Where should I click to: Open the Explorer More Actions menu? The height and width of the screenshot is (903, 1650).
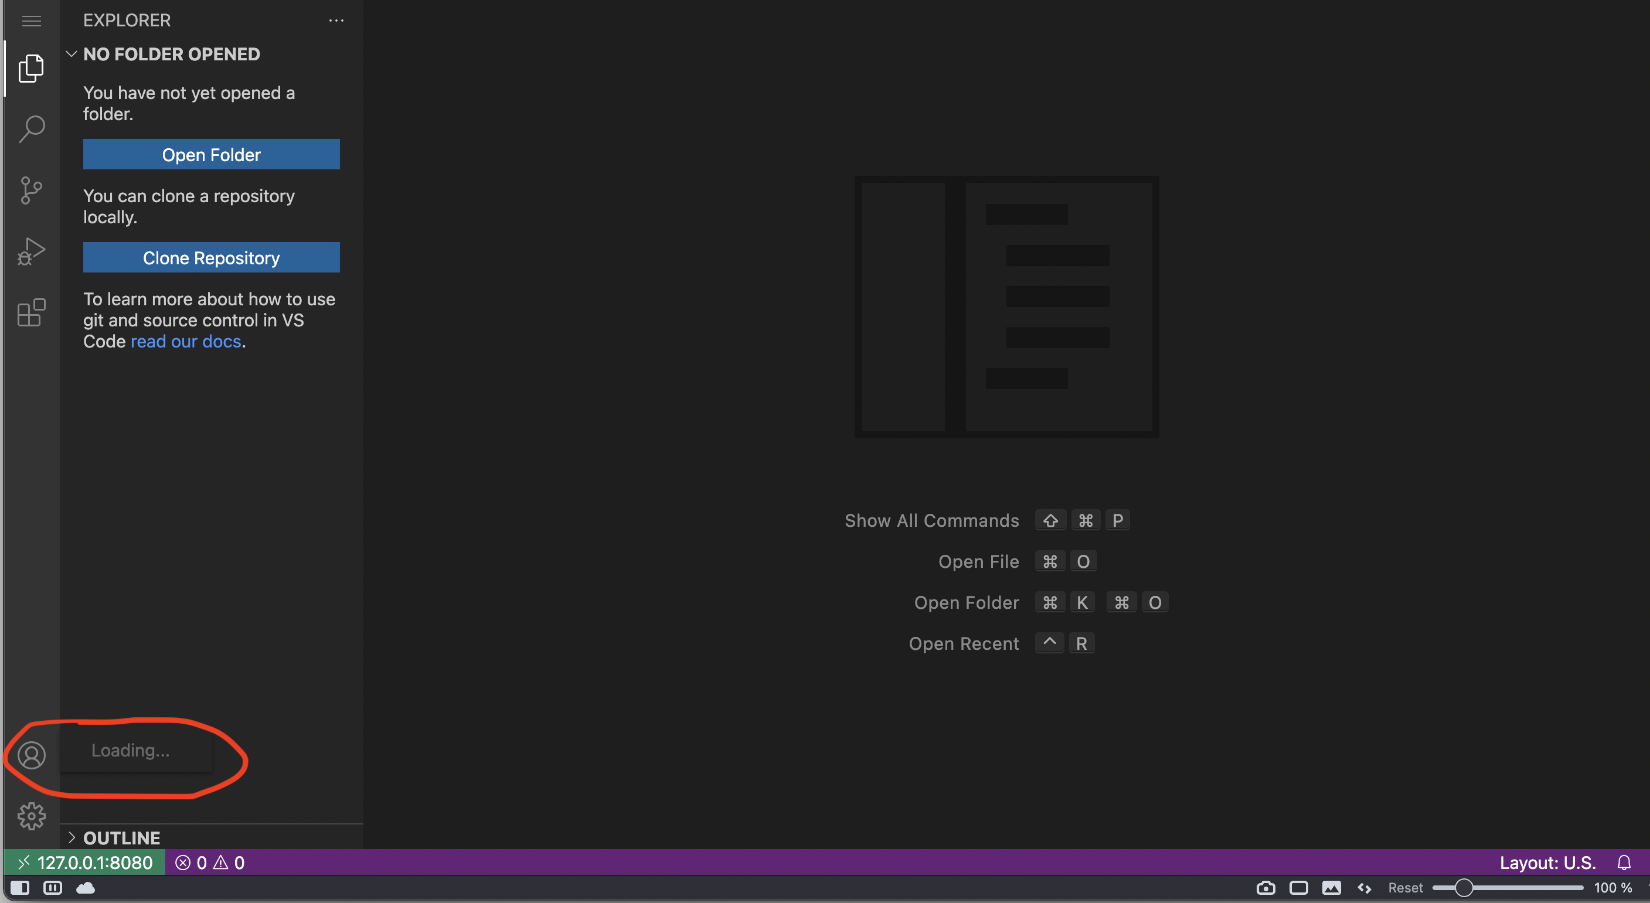(336, 20)
